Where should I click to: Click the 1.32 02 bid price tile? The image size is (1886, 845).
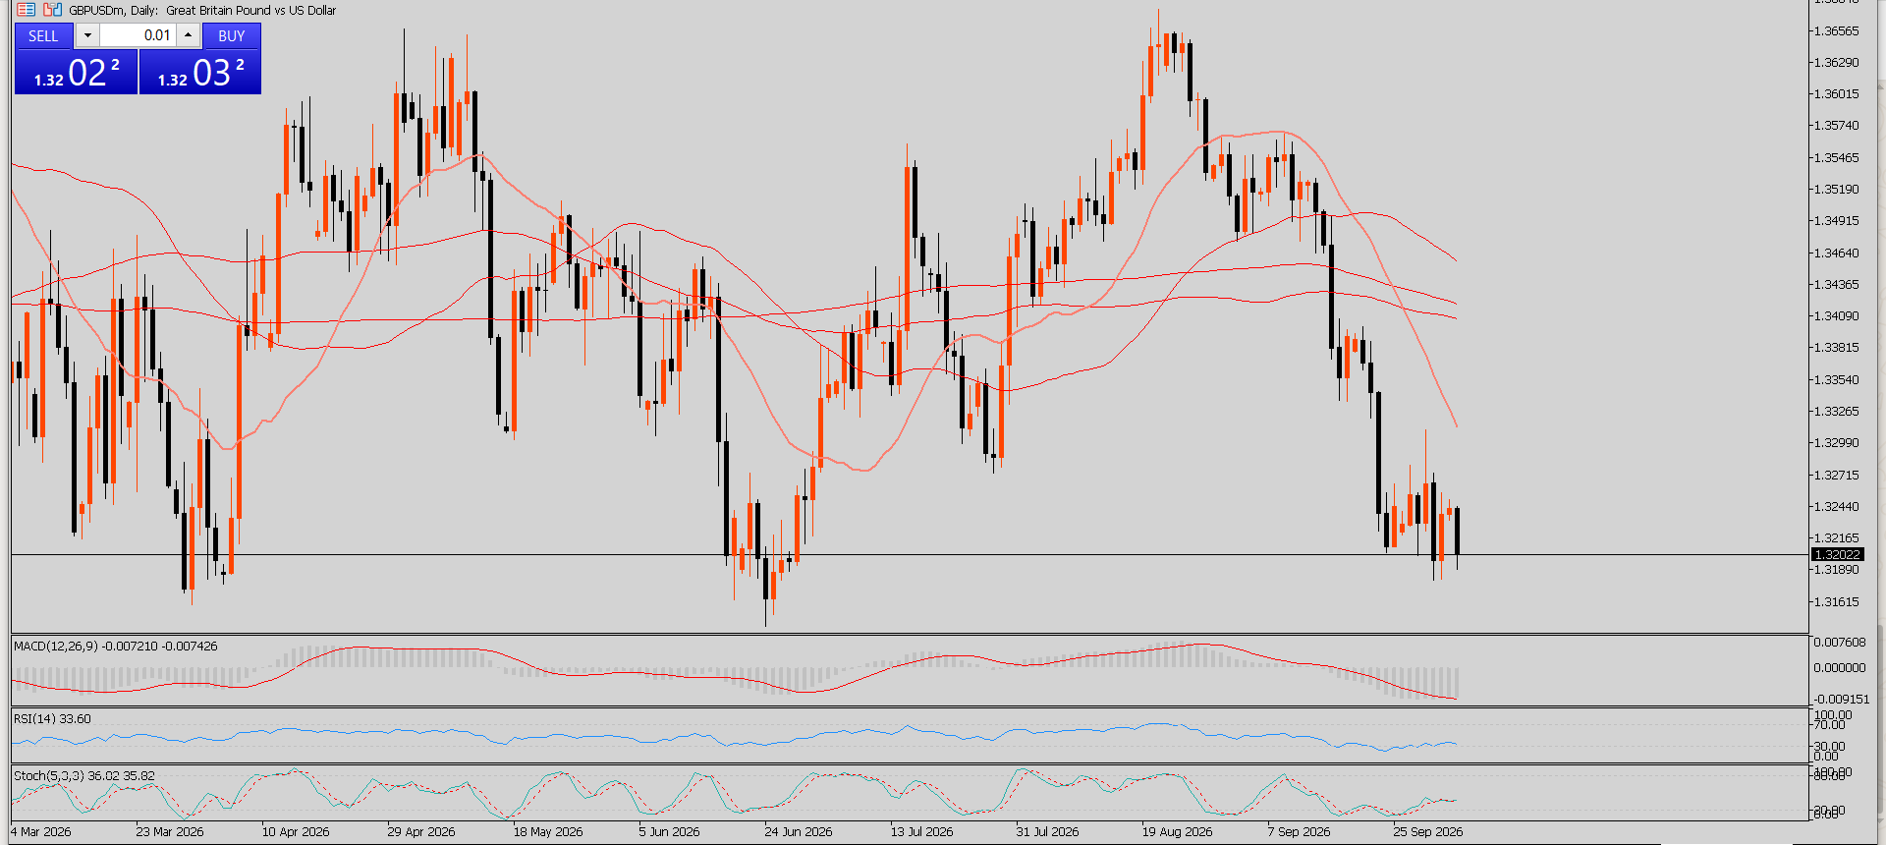[x=77, y=72]
